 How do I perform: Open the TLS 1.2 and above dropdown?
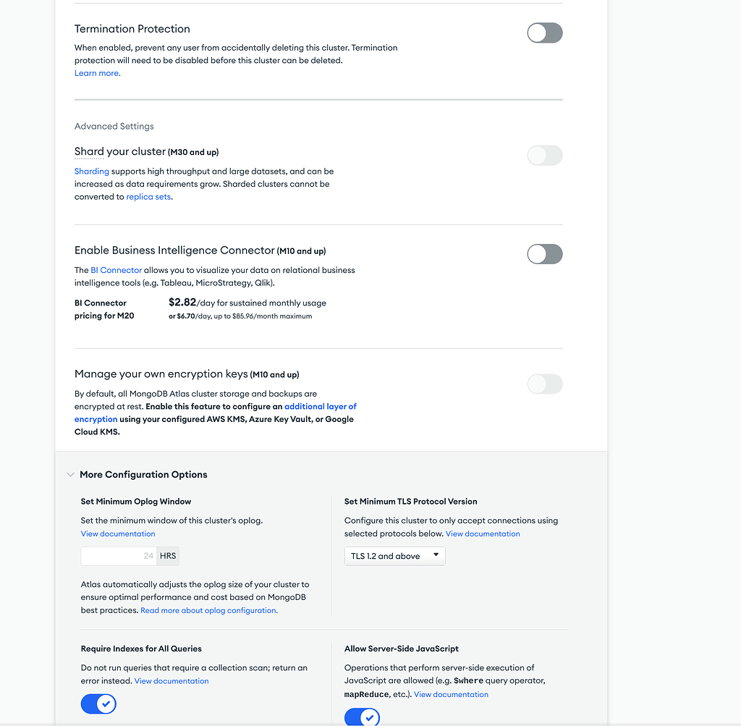coord(395,556)
